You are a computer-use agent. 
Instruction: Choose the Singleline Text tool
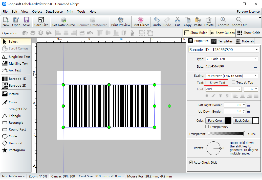16,57
